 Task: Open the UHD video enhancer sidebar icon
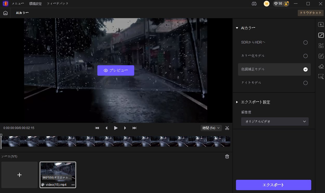321,25
